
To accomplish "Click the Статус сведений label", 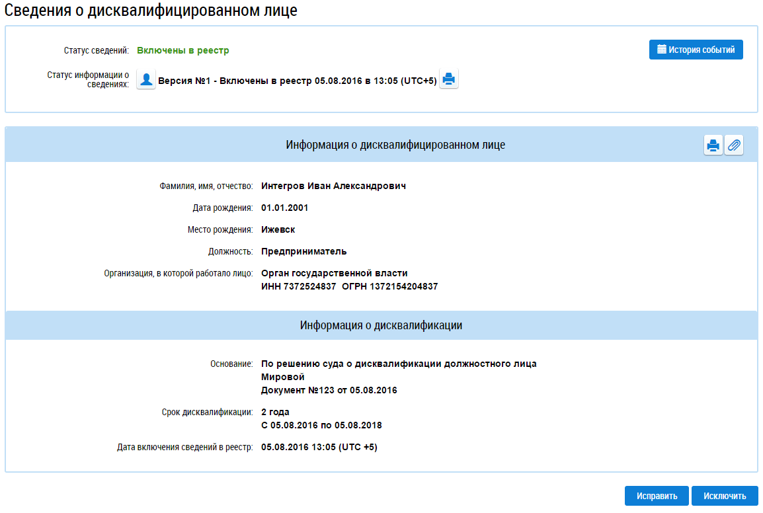I will (x=97, y=51).
